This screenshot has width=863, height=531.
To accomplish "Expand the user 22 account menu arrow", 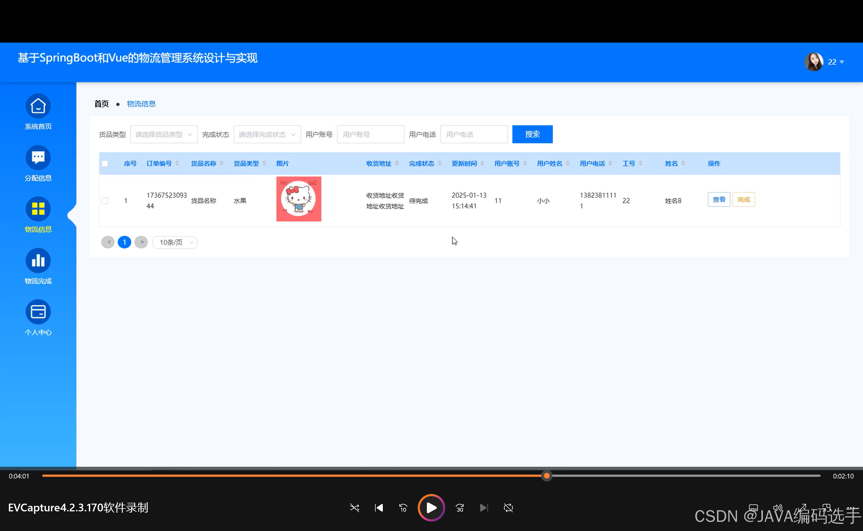I will pyautogui.click(x=842, y=62).
